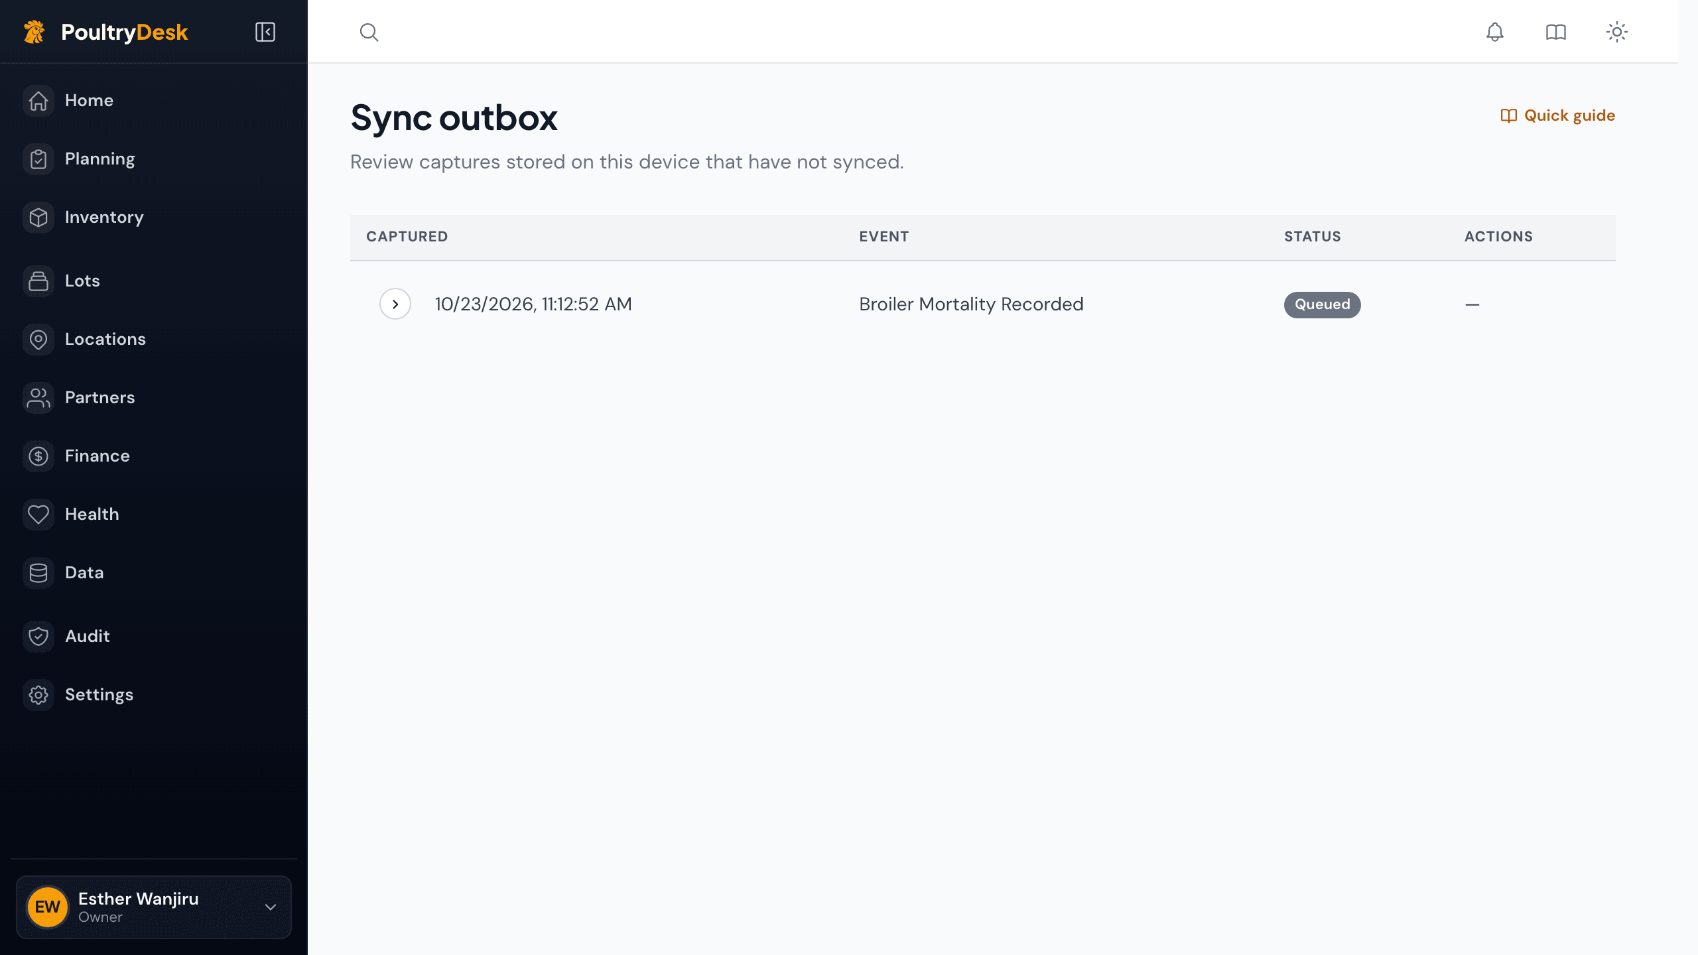Open Planning menu label
Image resolution: width=1698 pixels, height=955 pixels.
coord(100,159)
